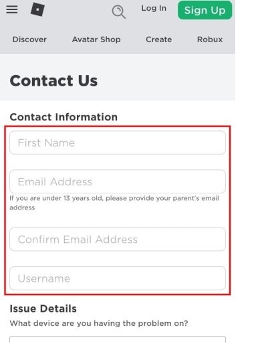Open search with the magnifier icon

coord(118,12)
